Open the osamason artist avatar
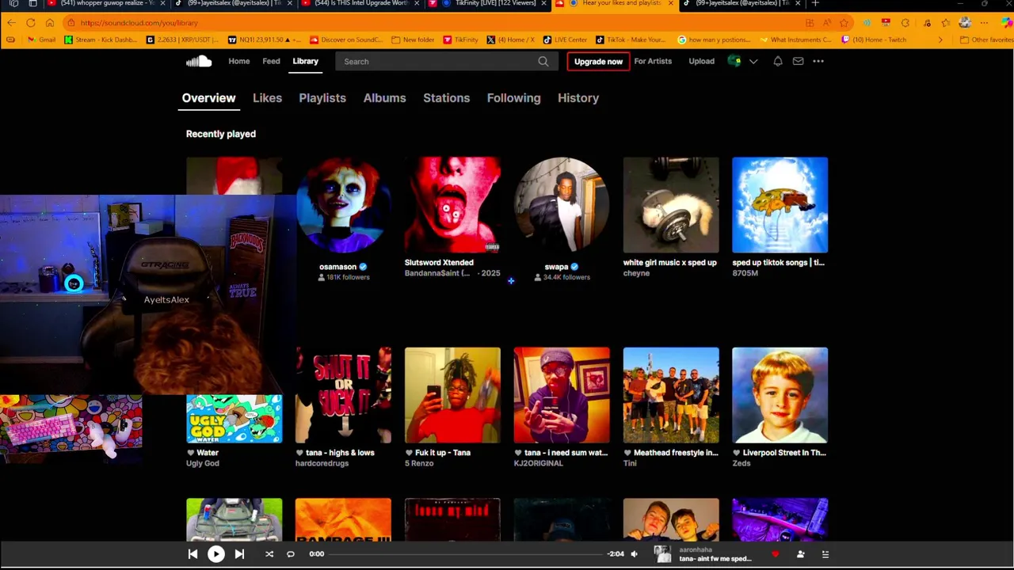The width and height of the screenshot is (1014, 570). coord(343,204)
